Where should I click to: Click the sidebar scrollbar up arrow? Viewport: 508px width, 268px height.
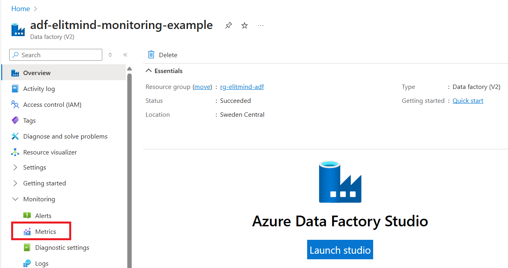(129, 69)
